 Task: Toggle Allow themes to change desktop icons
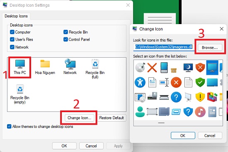pos(9,126)
